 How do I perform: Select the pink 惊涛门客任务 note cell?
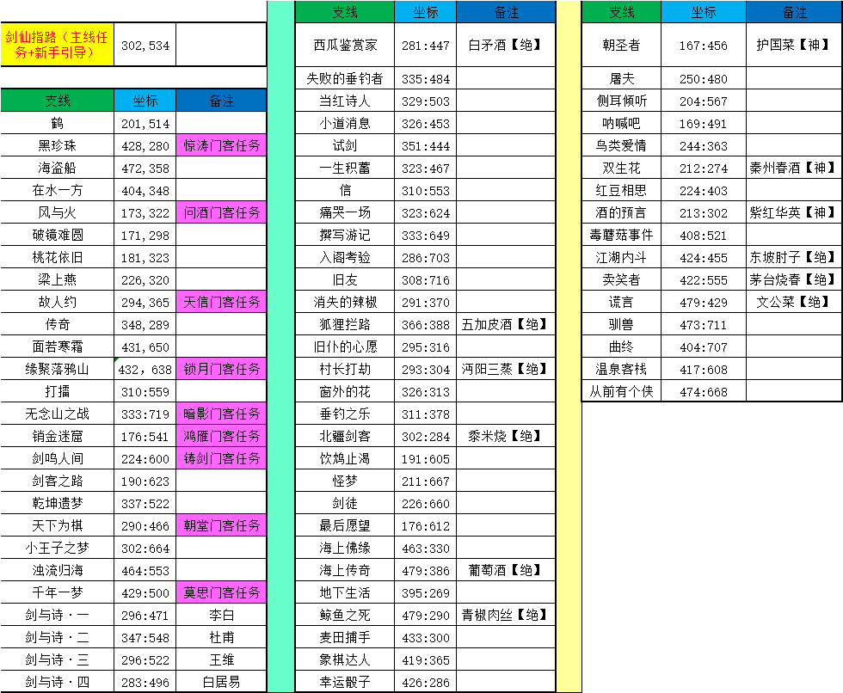click(222, 145)
